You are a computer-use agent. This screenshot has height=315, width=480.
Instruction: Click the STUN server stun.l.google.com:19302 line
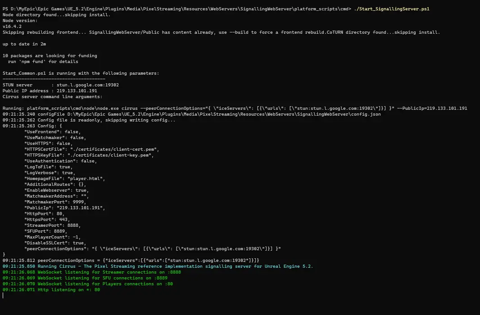[61, 85]
